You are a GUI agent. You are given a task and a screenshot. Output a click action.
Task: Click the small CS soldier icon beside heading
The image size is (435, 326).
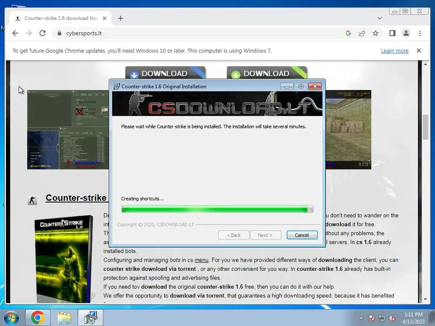point(32,200)
